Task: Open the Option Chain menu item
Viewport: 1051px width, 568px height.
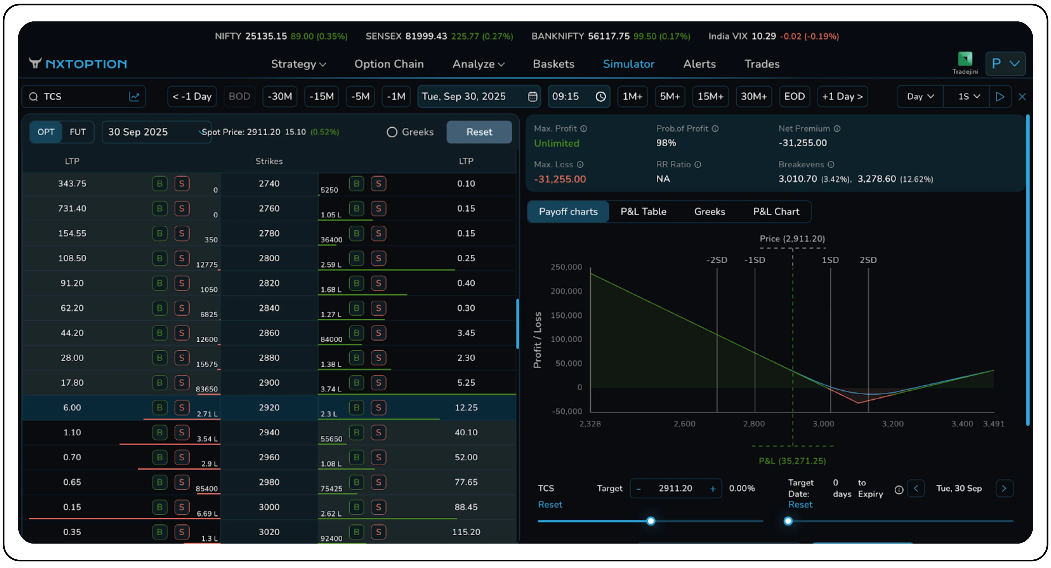Action: (389, 64)
